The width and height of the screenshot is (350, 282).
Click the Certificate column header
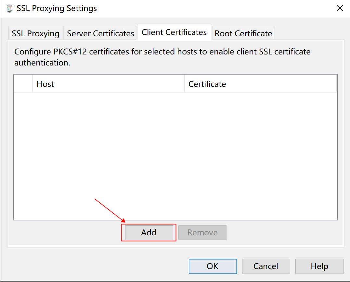point(260,84)
